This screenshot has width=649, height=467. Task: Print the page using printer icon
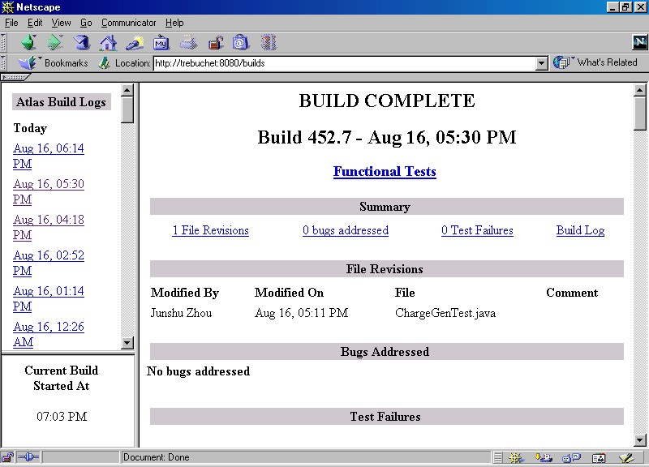[187, 42]
